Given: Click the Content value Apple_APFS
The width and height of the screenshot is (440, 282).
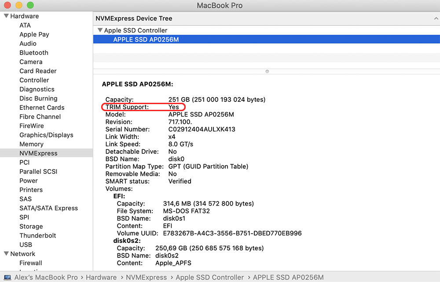Looking at the screenshot, I should click(x=173, y=263).
